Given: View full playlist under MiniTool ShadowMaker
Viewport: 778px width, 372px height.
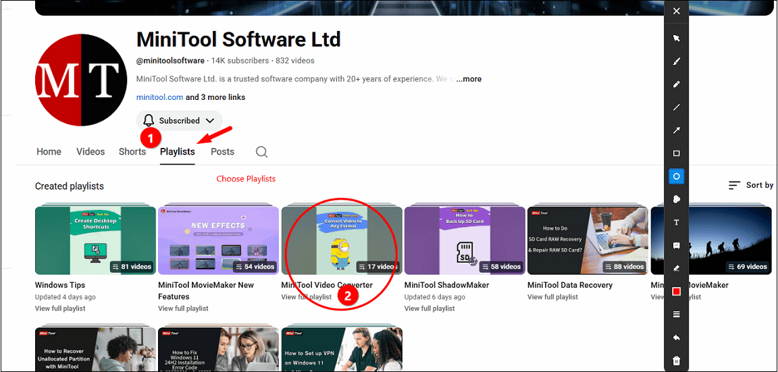Looking at the screenshot, I should 430,309.
